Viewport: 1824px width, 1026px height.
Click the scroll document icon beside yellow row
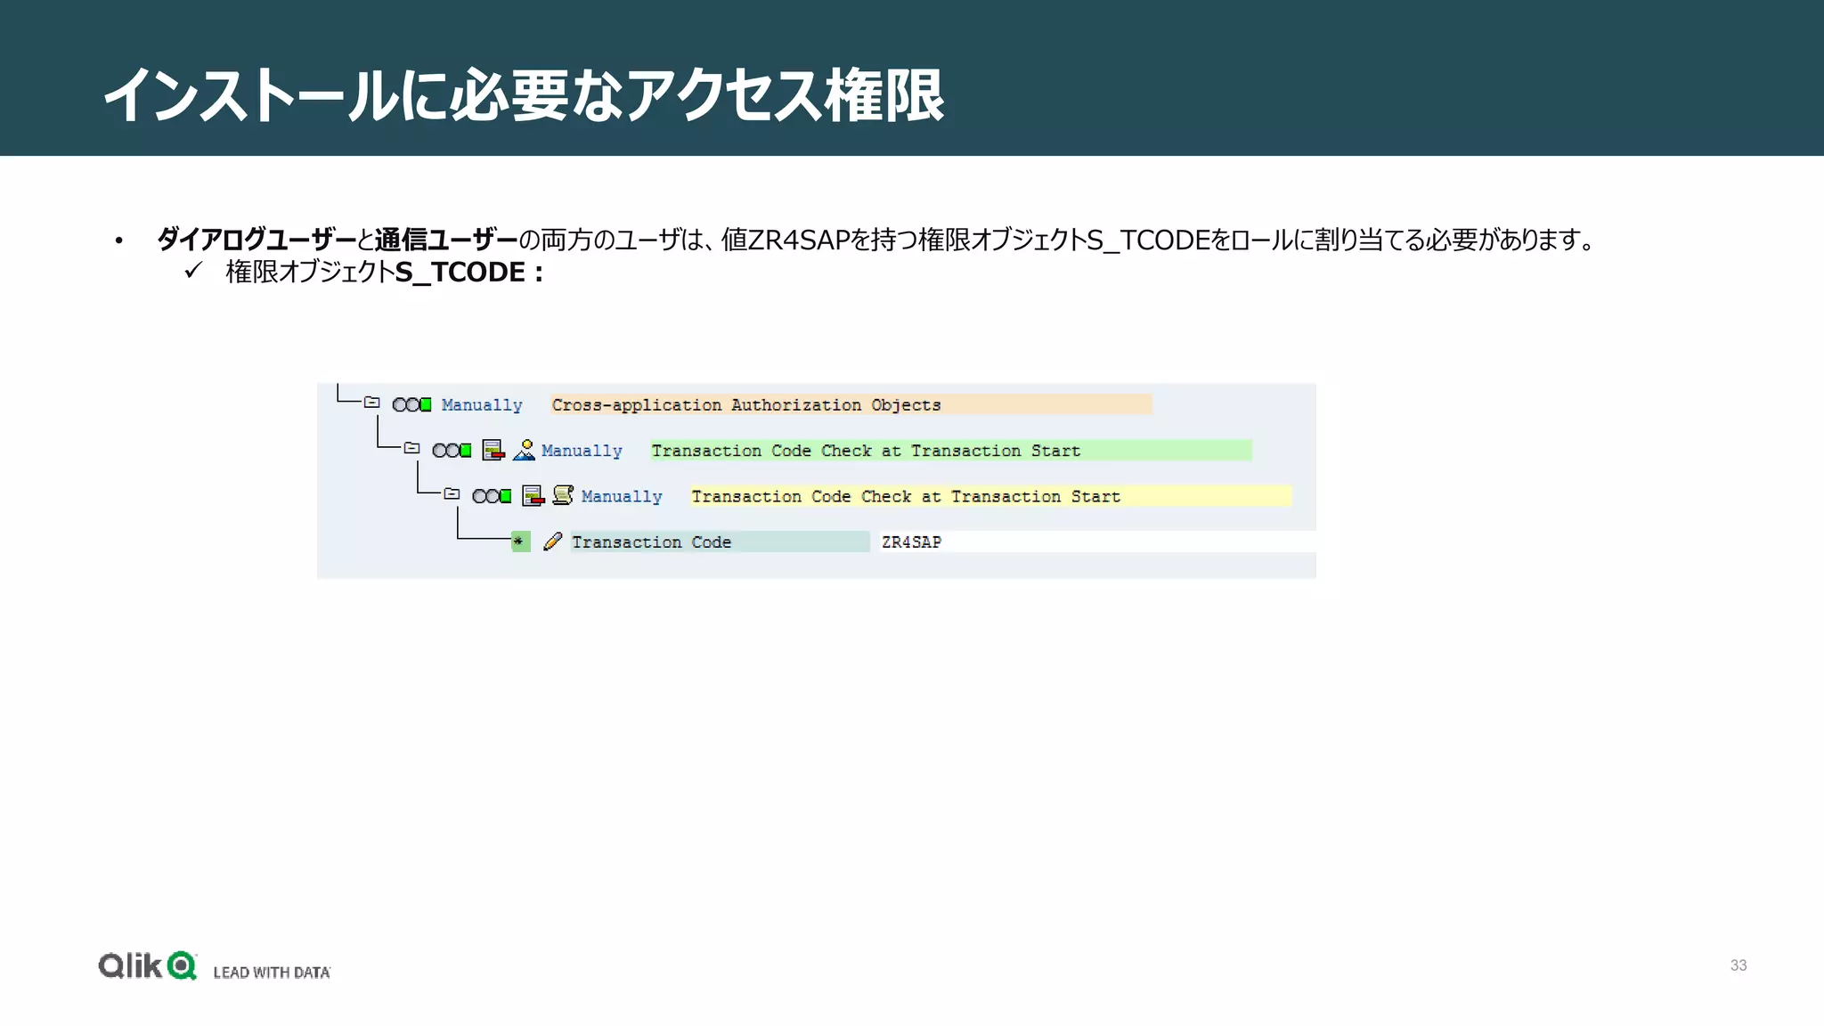(x=563, y=494)
